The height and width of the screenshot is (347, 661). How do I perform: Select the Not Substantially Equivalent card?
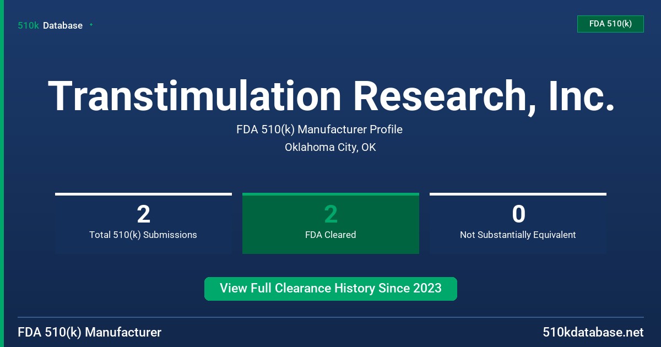[x=518, y=223]
